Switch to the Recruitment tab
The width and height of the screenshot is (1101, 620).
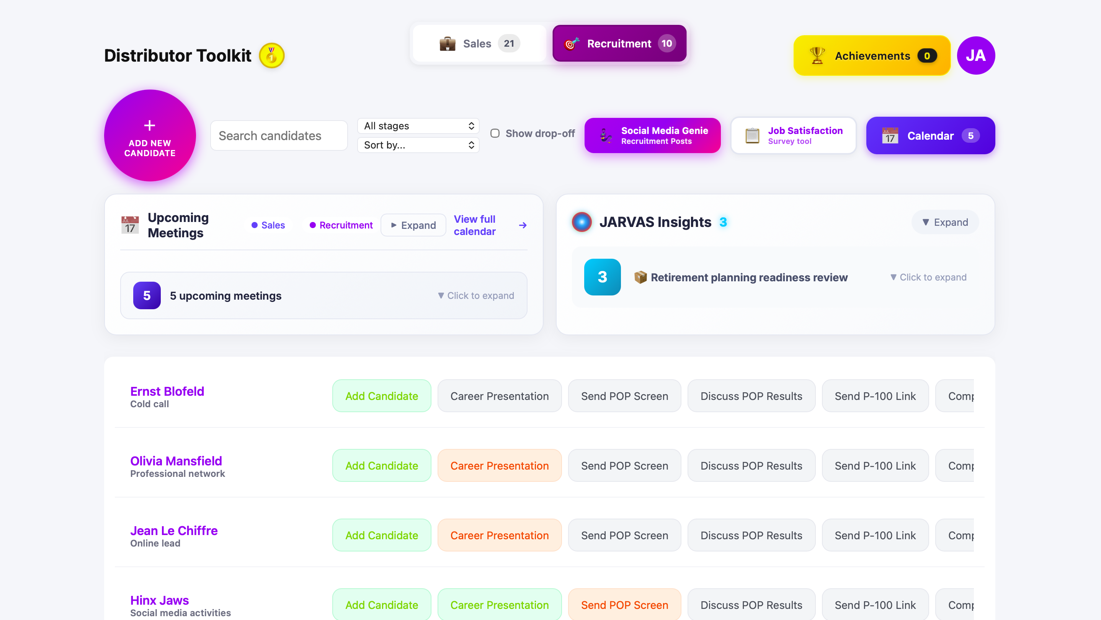pyautogui.click(x=619, y=43)
